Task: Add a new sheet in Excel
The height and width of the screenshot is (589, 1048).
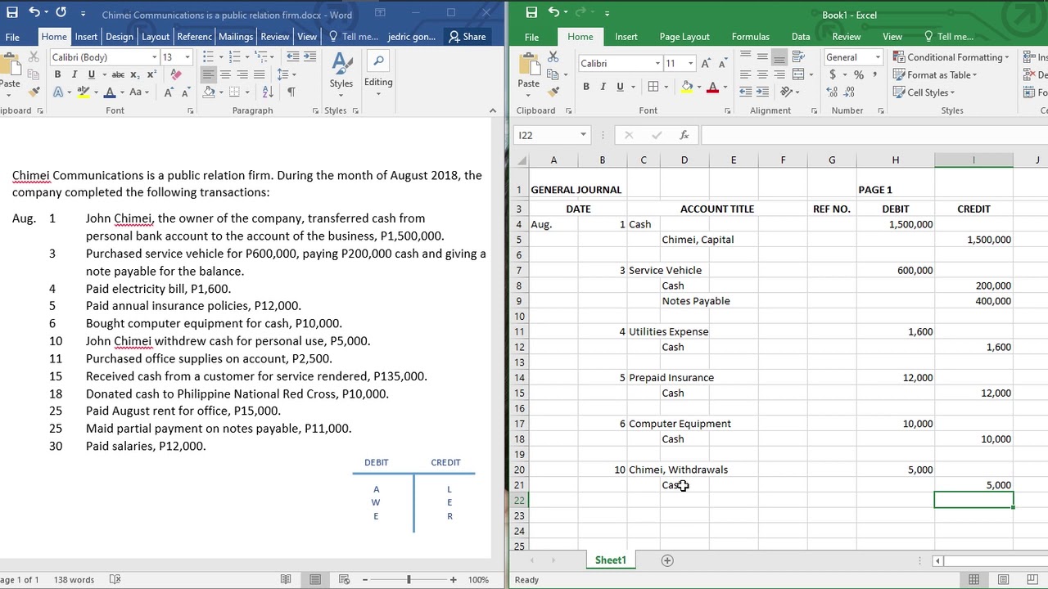Action: point(667,560)
